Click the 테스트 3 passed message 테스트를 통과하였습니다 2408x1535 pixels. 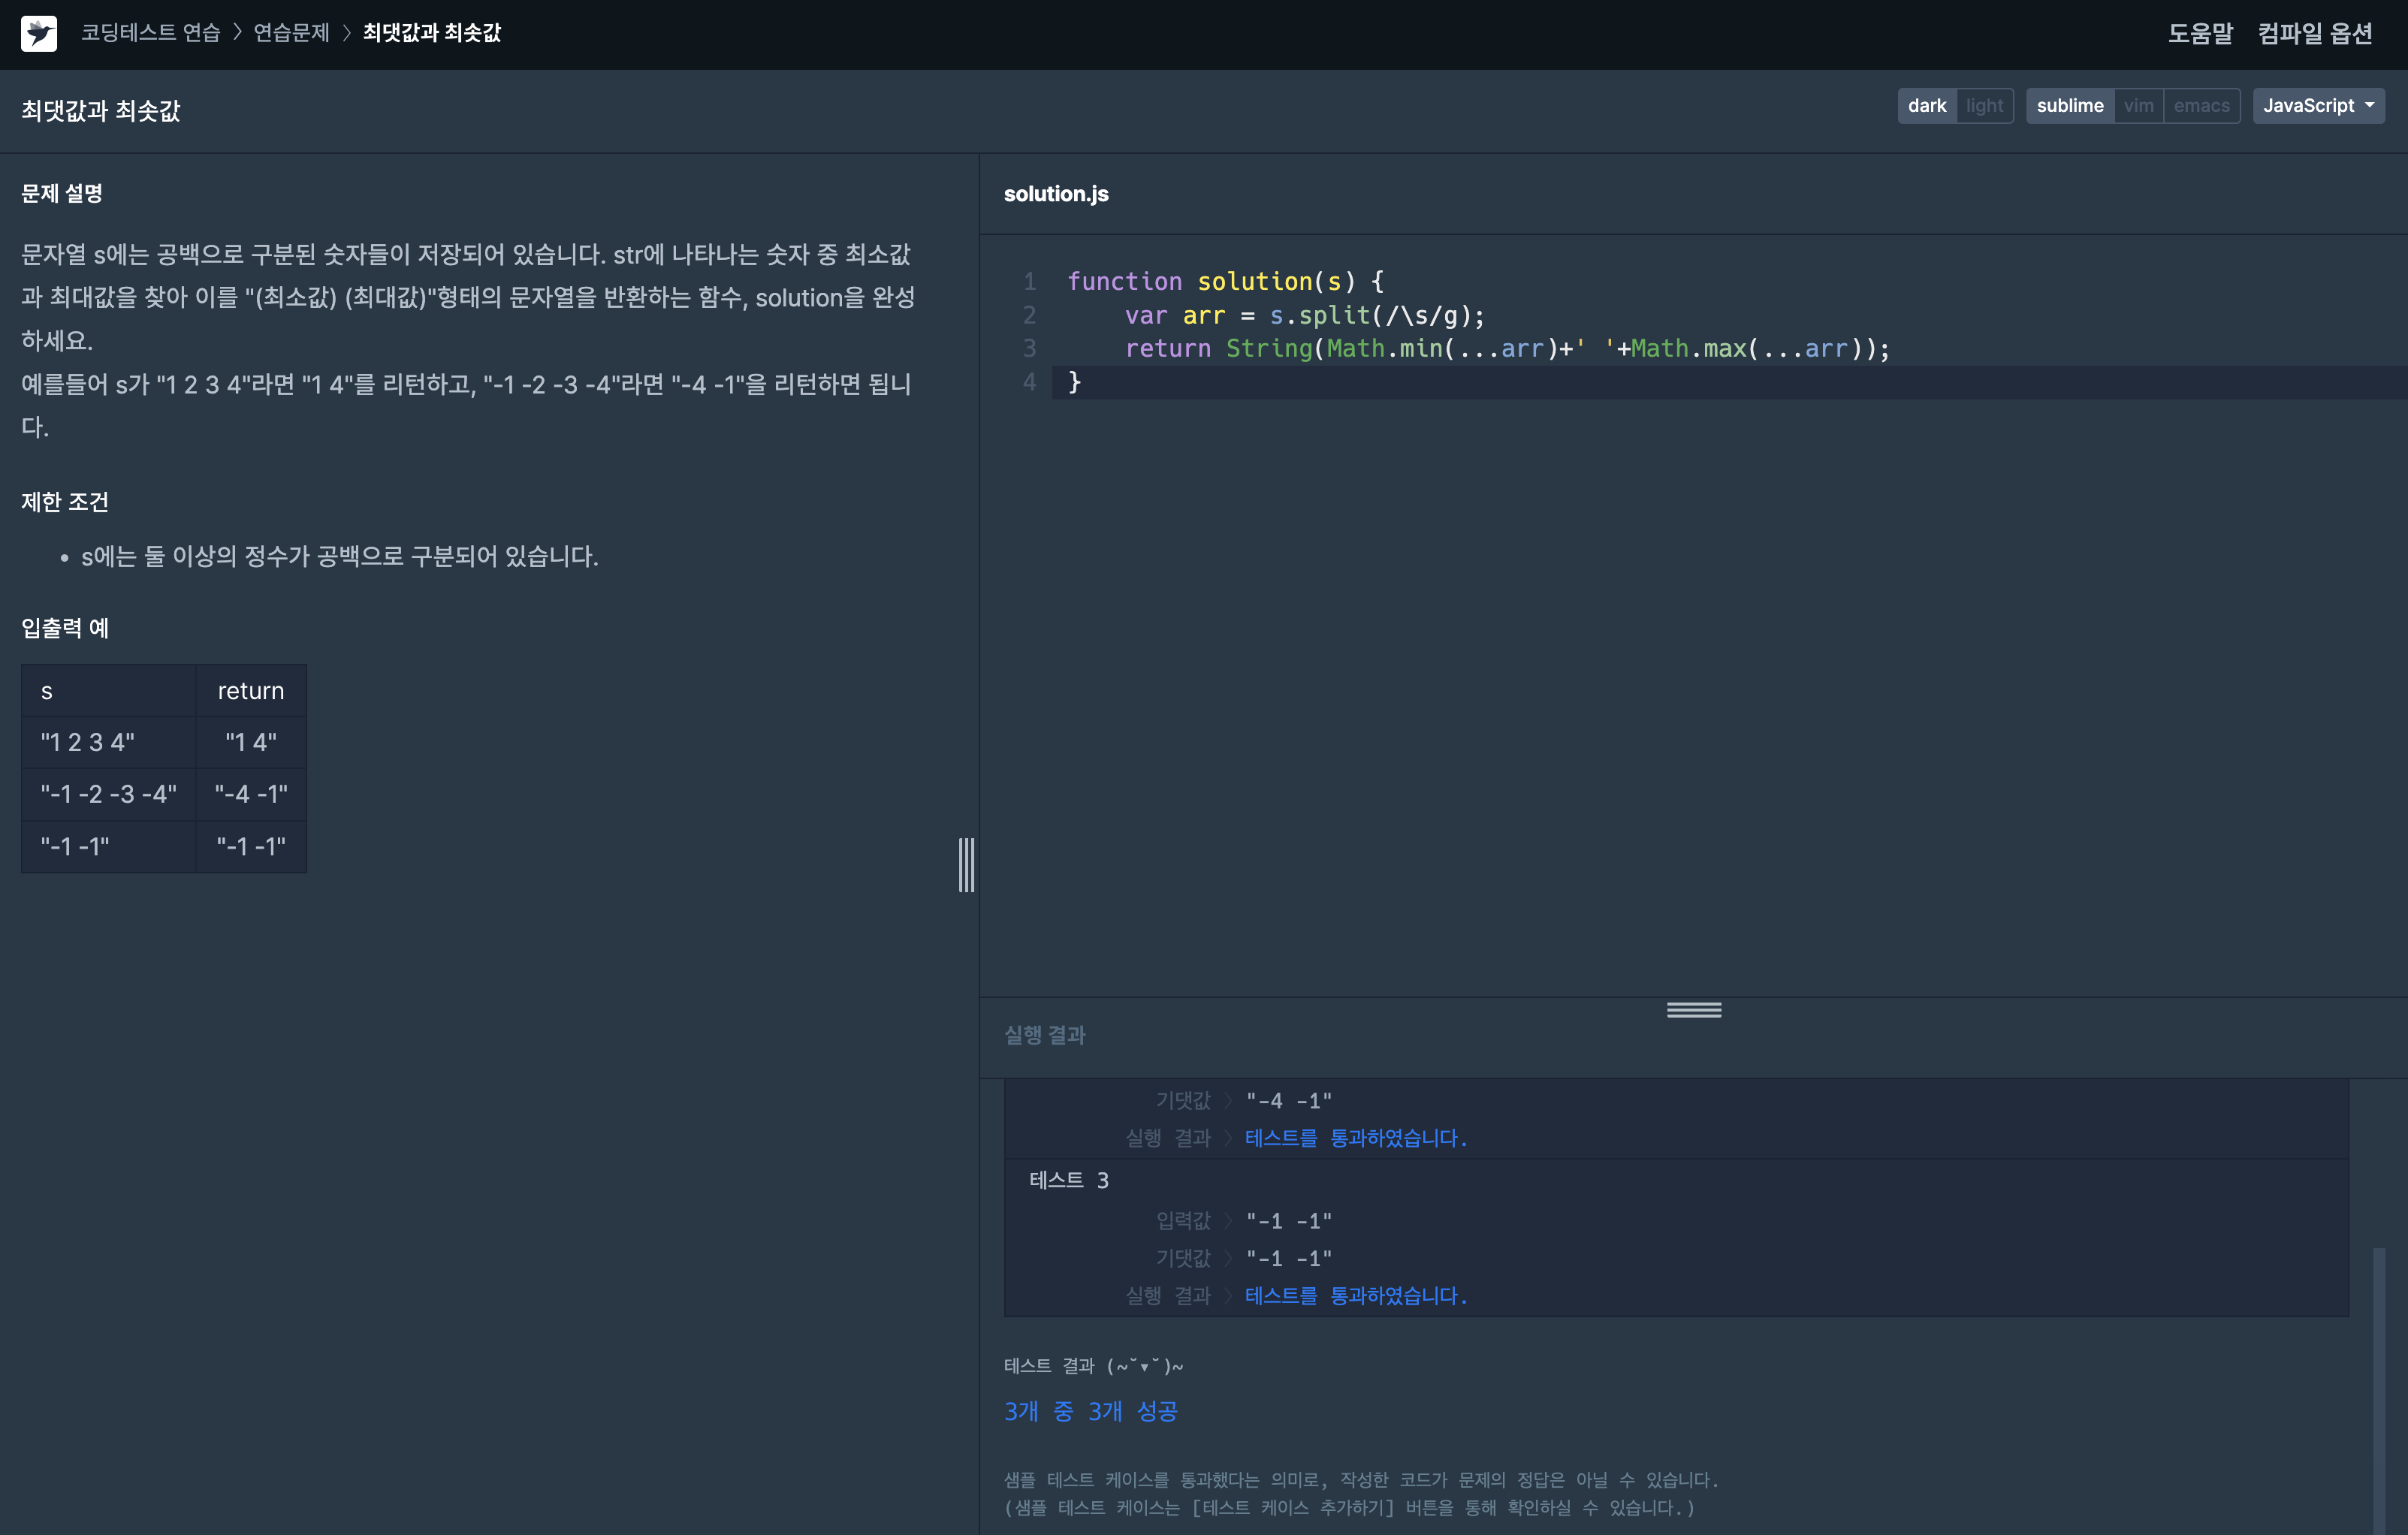coord(1357,1296)
